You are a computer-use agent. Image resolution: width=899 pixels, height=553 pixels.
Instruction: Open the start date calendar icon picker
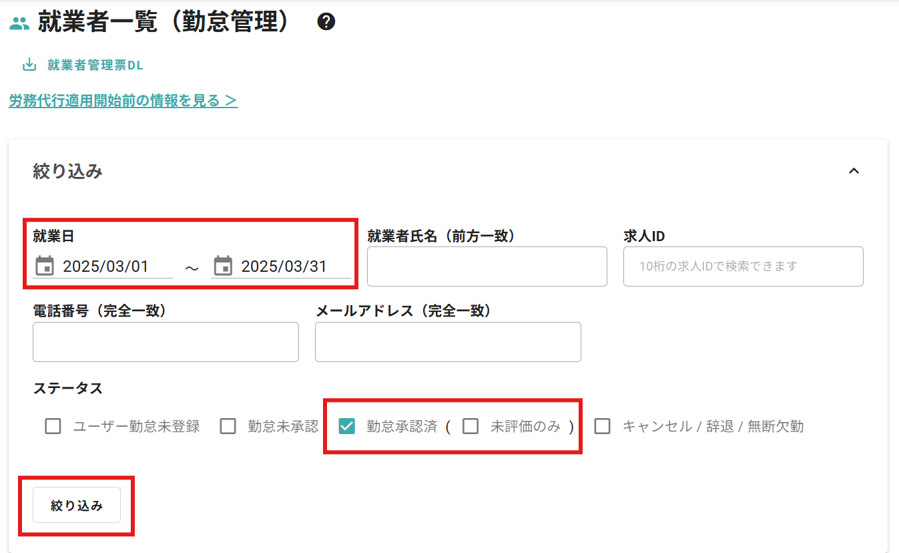click(44, 266)
